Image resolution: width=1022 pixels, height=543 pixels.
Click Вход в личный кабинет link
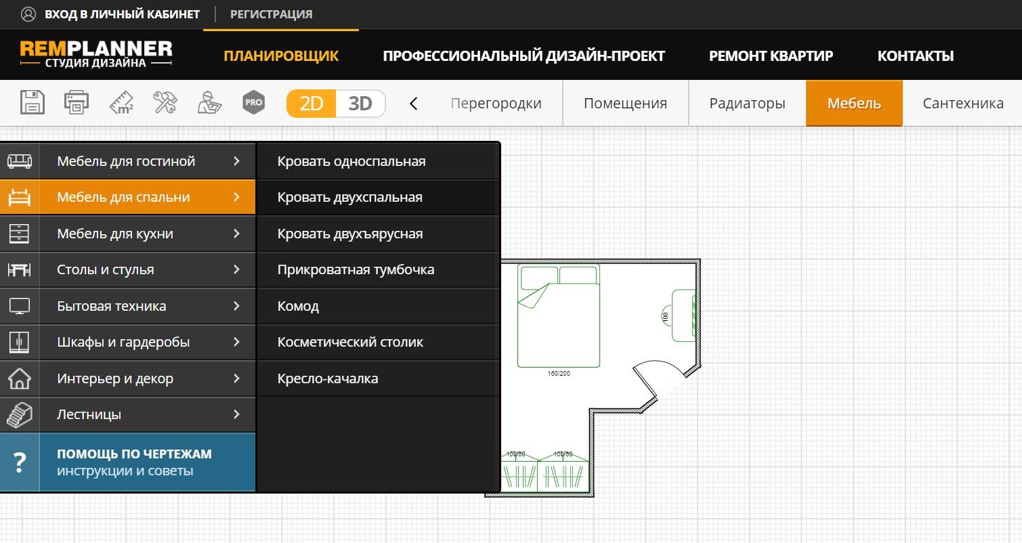pos(122,14)
